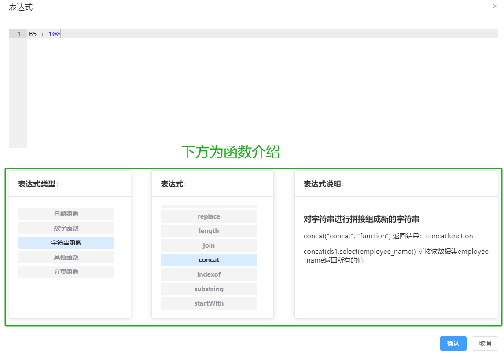Image resolution: width=504 pixels, height=358 pixels.
Task: Select the 字符串函数 category
Action: pos(66,243)
